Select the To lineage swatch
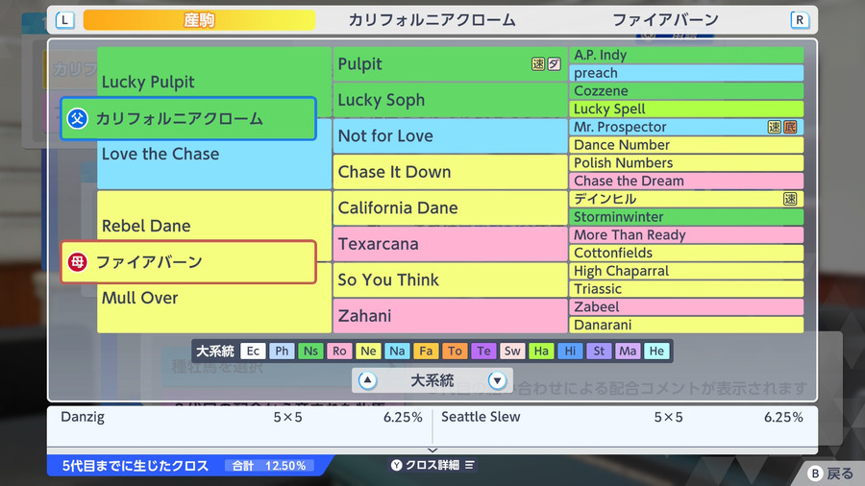This screenshot has width=865, height=486. coord(455,351)
